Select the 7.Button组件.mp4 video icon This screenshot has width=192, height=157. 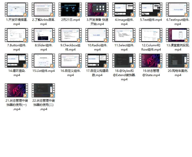click(17, 35)
